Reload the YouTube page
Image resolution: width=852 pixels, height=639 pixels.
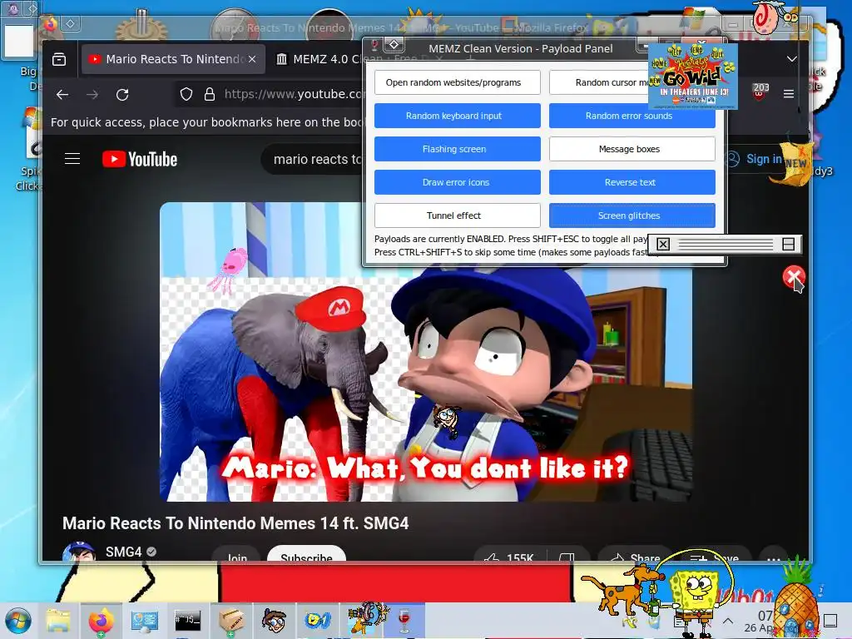tap(122, 95)
